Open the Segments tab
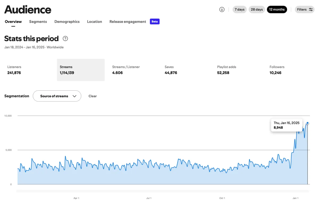 (38, 22)
